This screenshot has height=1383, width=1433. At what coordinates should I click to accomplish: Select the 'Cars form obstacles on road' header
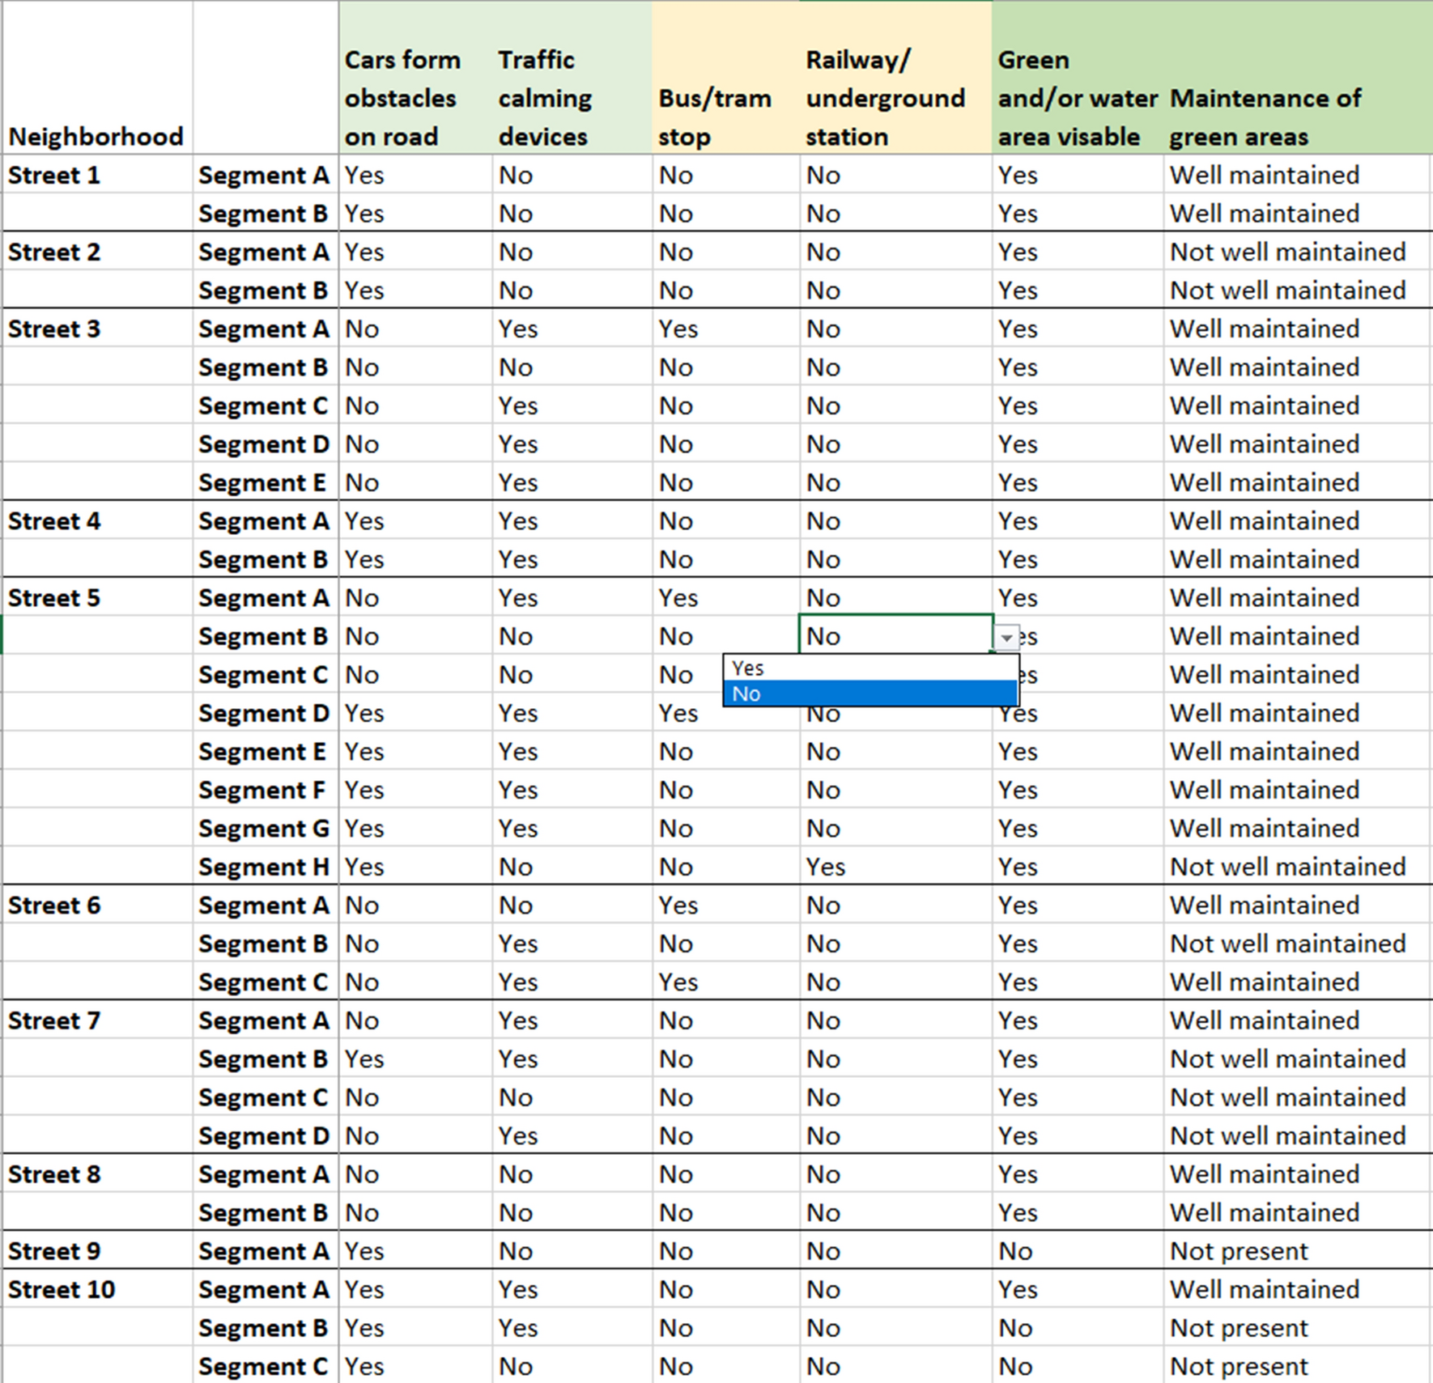(415, 78)
